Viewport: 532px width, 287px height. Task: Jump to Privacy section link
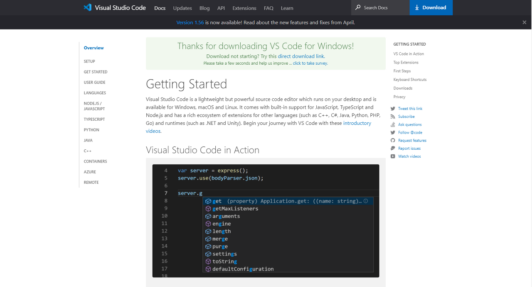(399, 97)
